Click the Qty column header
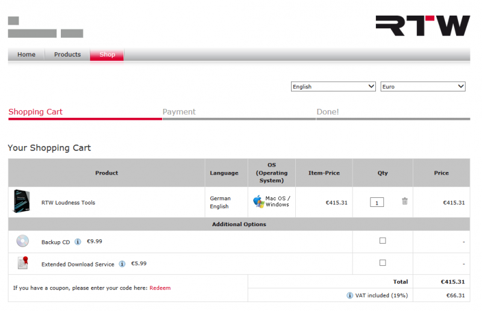This screenshot has height=311, width=482. [383, 173]
